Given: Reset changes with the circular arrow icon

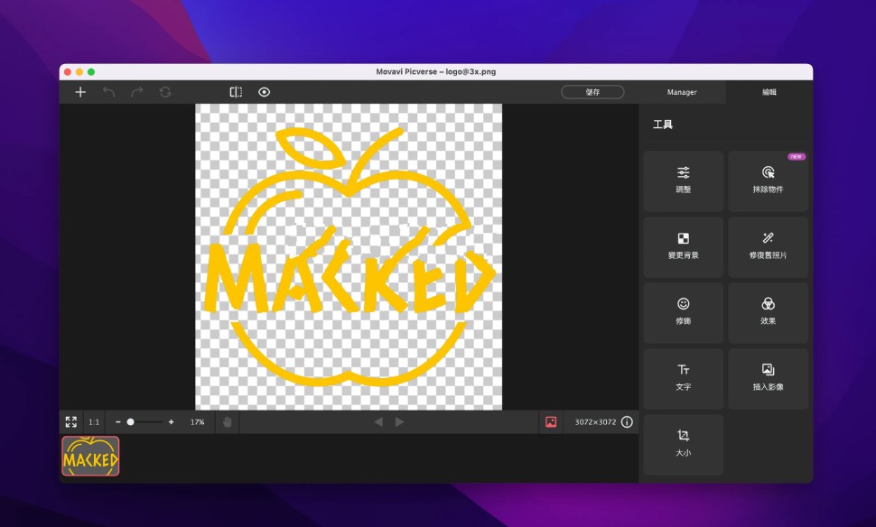Looking at the screenshot, I should click(164, 92).
